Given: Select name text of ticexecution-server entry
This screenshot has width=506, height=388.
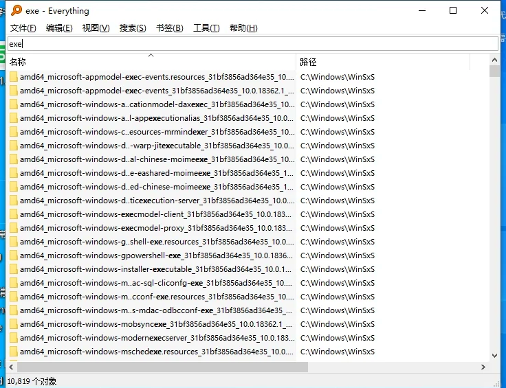Looking at the screenshot, I should coord(157,201).
